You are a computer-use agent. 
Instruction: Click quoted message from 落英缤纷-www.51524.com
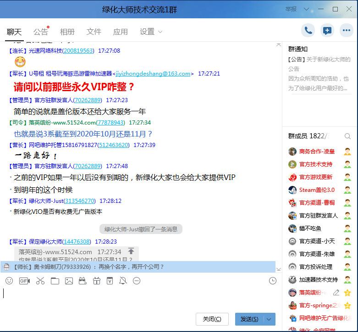pos(76,254)
